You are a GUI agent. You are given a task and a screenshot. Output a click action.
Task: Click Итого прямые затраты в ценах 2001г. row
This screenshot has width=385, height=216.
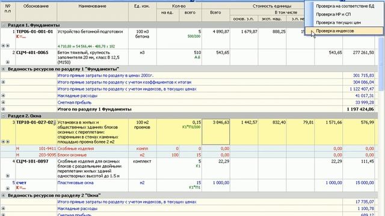188,76
